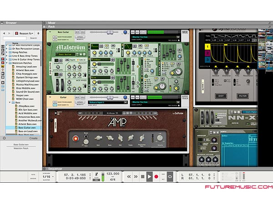
Task: Bypass Bass Guitar insert FX
Action: click(x=80, y=37)
